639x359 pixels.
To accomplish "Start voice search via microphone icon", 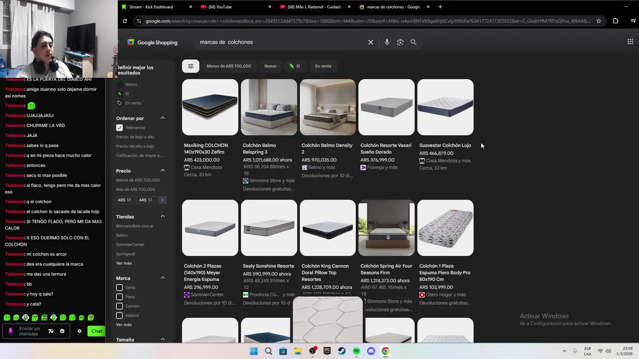I will pyautogui.click(x=387, y=42).
